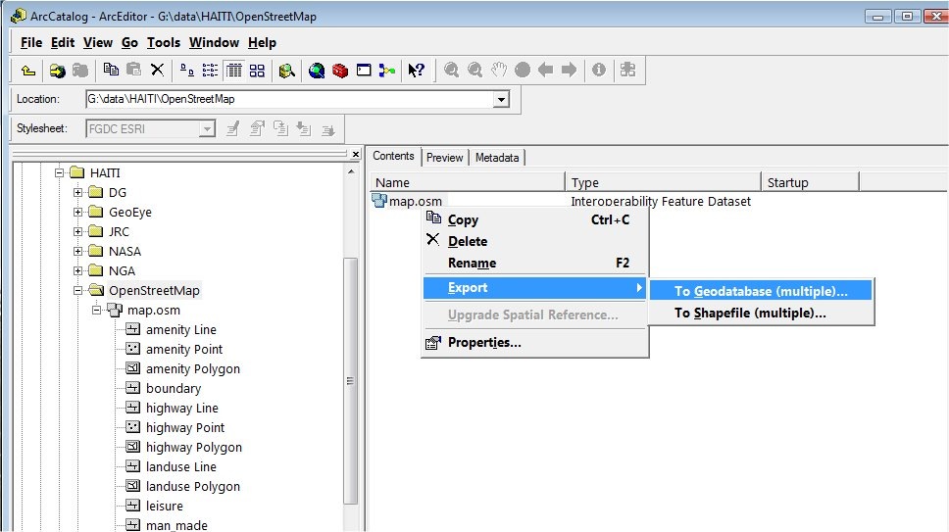
Task: Open the Window menu
Action: point(214,42)
